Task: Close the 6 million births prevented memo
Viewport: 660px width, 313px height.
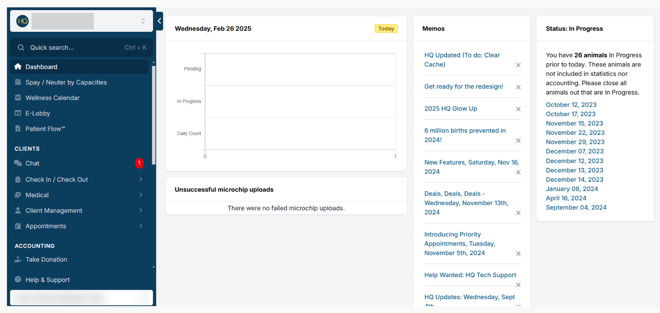Action: 518,141
